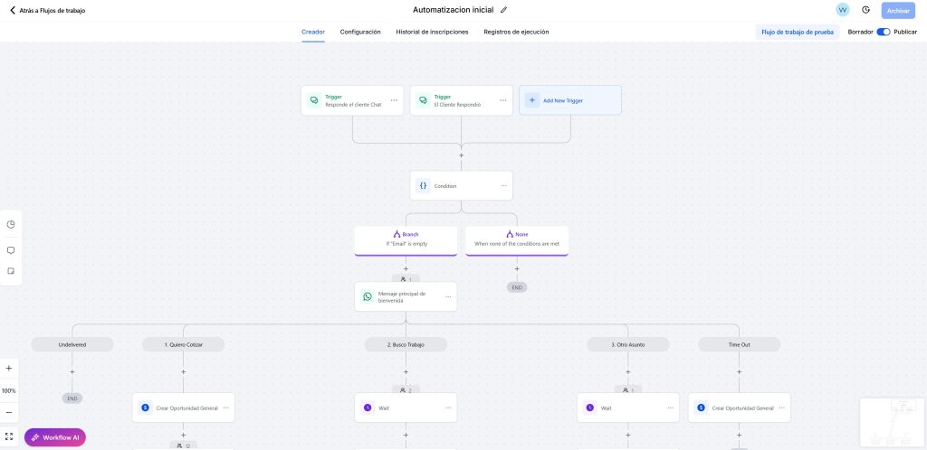
Task: Select the WhatsApp Mensaje principal de bienvenida icon
Action: pos(368,296)
